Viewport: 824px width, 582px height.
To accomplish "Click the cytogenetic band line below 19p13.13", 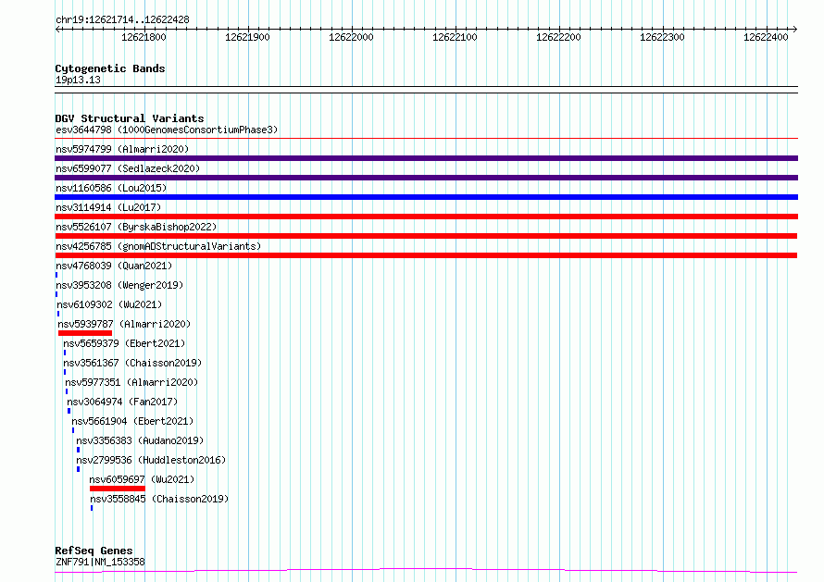I will [x=426, y=90].
